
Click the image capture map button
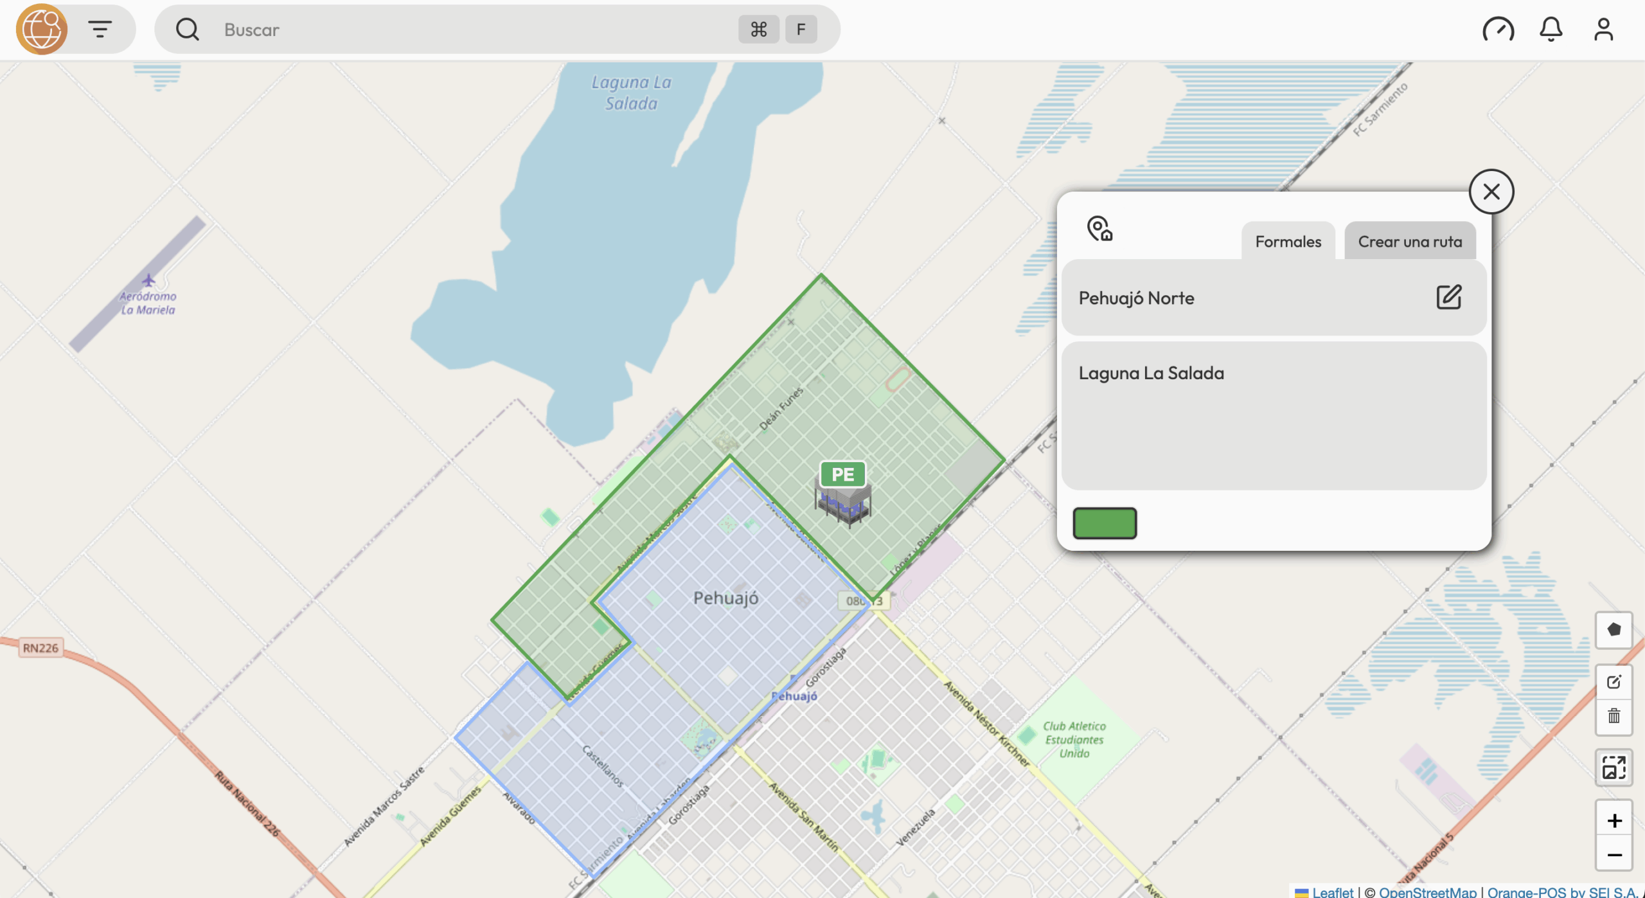pyautogui.click(x=1614, y=768)
